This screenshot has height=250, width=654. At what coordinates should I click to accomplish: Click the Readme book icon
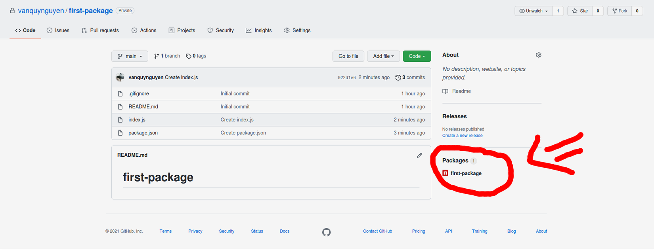click(x=446, y=91)
